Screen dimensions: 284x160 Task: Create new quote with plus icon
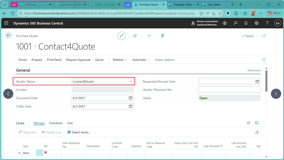click(149, 36)
